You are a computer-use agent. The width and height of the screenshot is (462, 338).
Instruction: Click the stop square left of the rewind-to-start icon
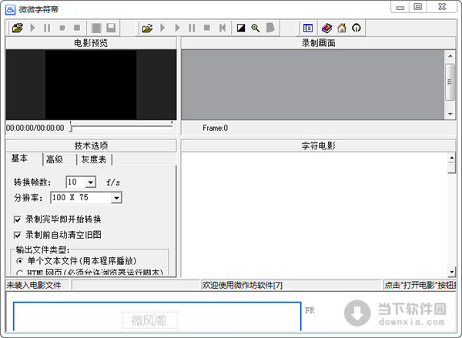pos(207,28)
